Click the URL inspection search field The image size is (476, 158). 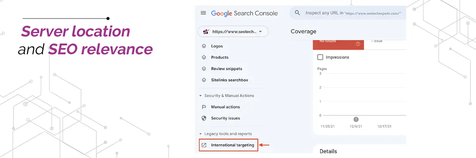(x=348, y=13)
